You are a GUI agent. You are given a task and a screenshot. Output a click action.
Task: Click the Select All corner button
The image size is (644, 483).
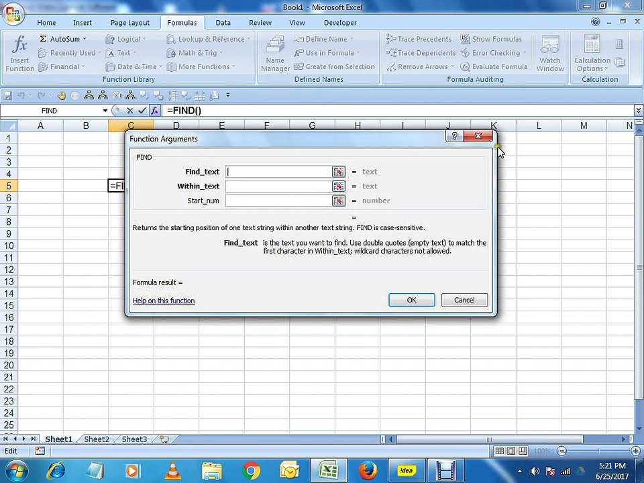point(9,125)
